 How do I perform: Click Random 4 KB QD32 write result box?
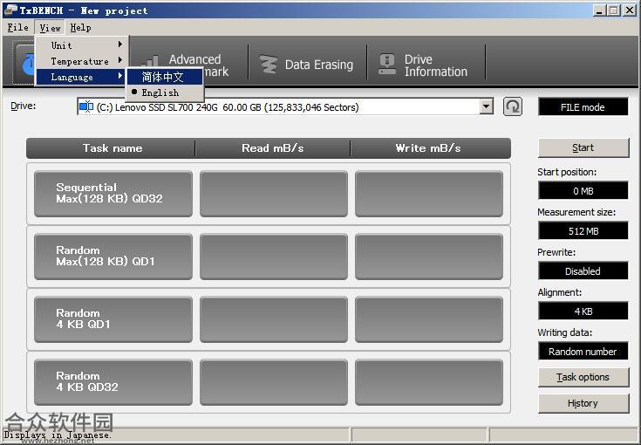click(x=429, y=382)
